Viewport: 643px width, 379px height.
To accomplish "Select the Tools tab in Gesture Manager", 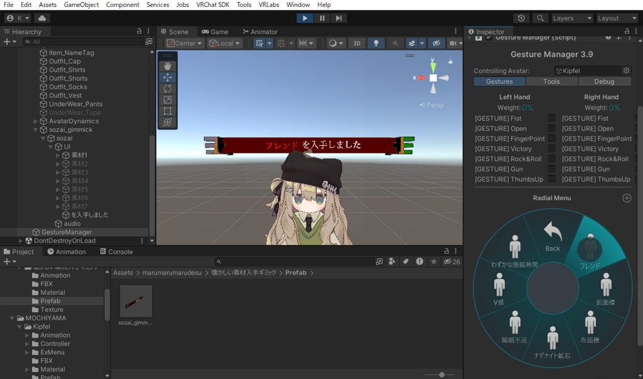I will click(551, 81).
